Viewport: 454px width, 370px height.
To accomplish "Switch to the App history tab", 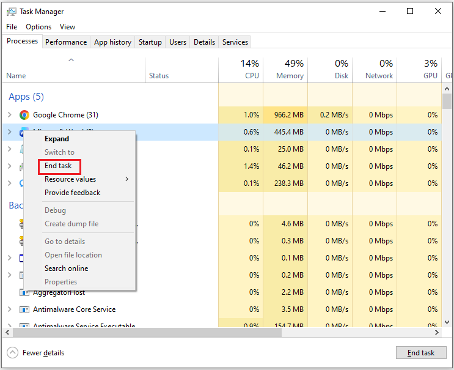I will pos(112,42).
